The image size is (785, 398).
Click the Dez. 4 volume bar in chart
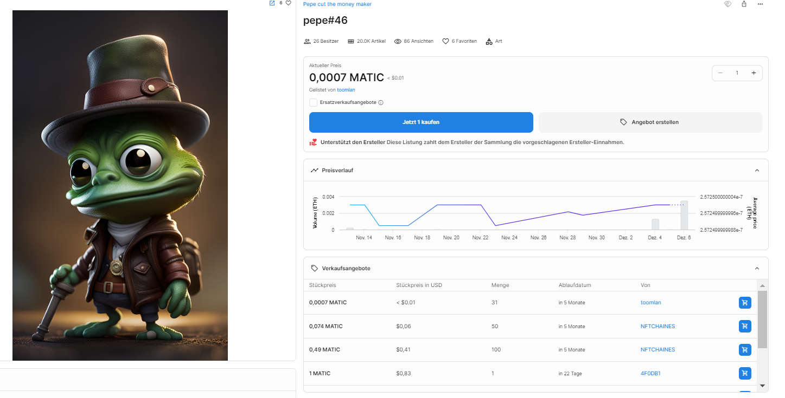click(x=655, y=224)
